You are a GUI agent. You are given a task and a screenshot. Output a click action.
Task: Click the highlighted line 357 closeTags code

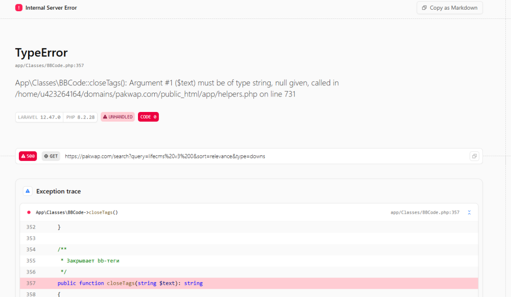130,283
